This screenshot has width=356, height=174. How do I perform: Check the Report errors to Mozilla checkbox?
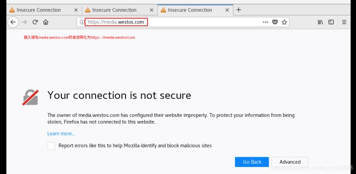pos(51,146)
